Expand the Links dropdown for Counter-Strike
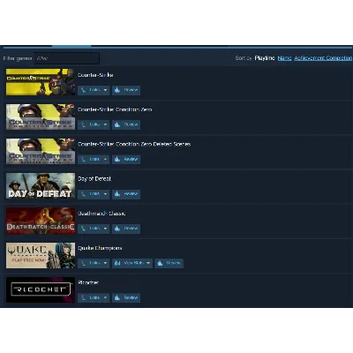 94,90
